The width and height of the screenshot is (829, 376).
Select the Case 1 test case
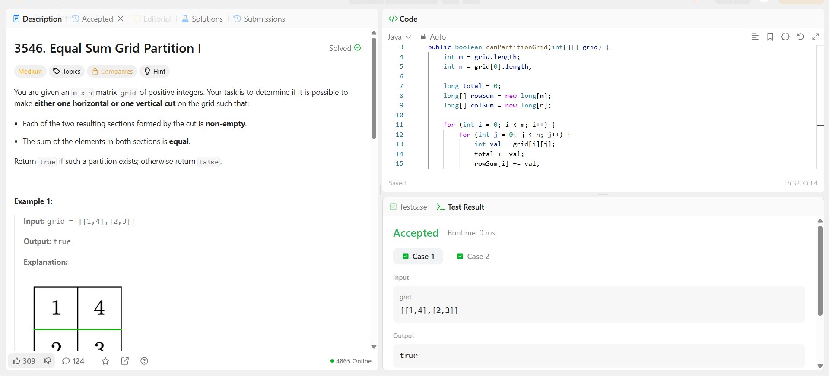[x=418, y=257]
